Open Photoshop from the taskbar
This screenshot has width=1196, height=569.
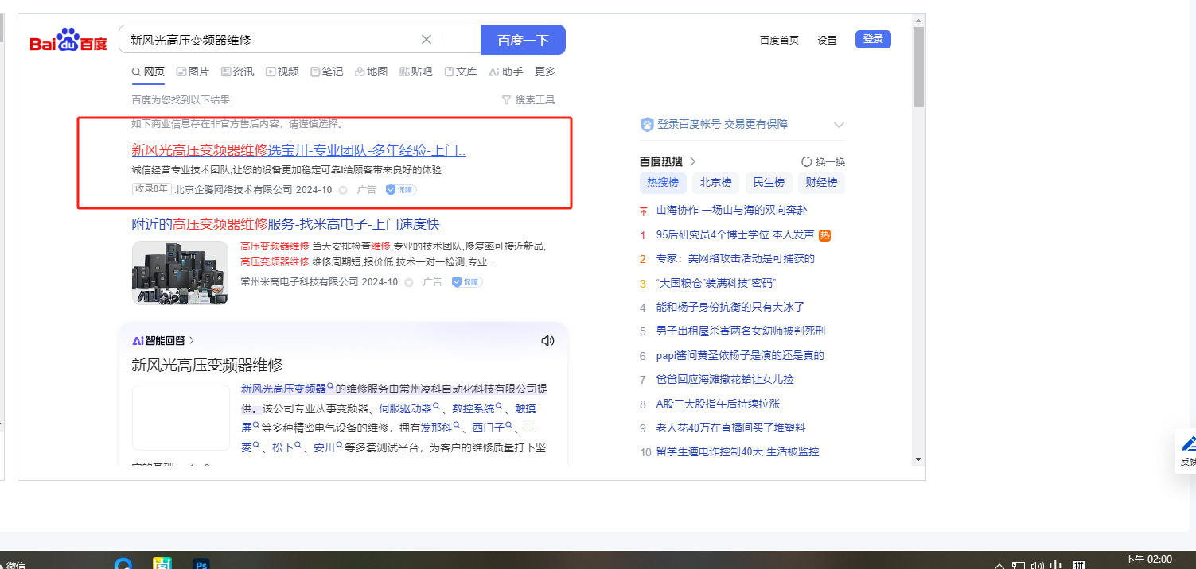201,563
